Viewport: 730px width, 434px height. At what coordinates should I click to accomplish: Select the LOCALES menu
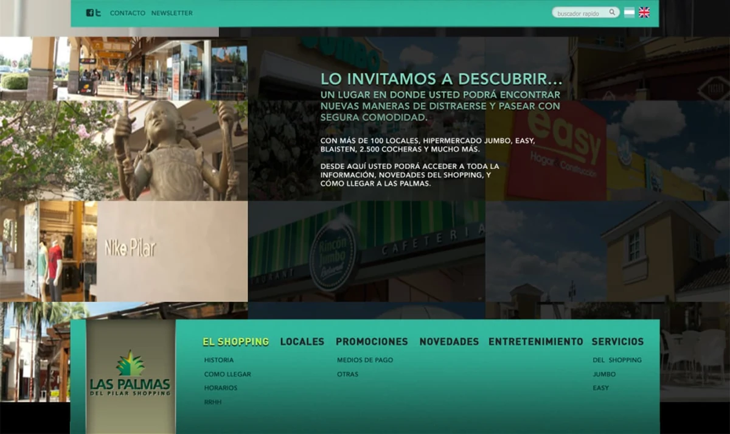point(302,342)
